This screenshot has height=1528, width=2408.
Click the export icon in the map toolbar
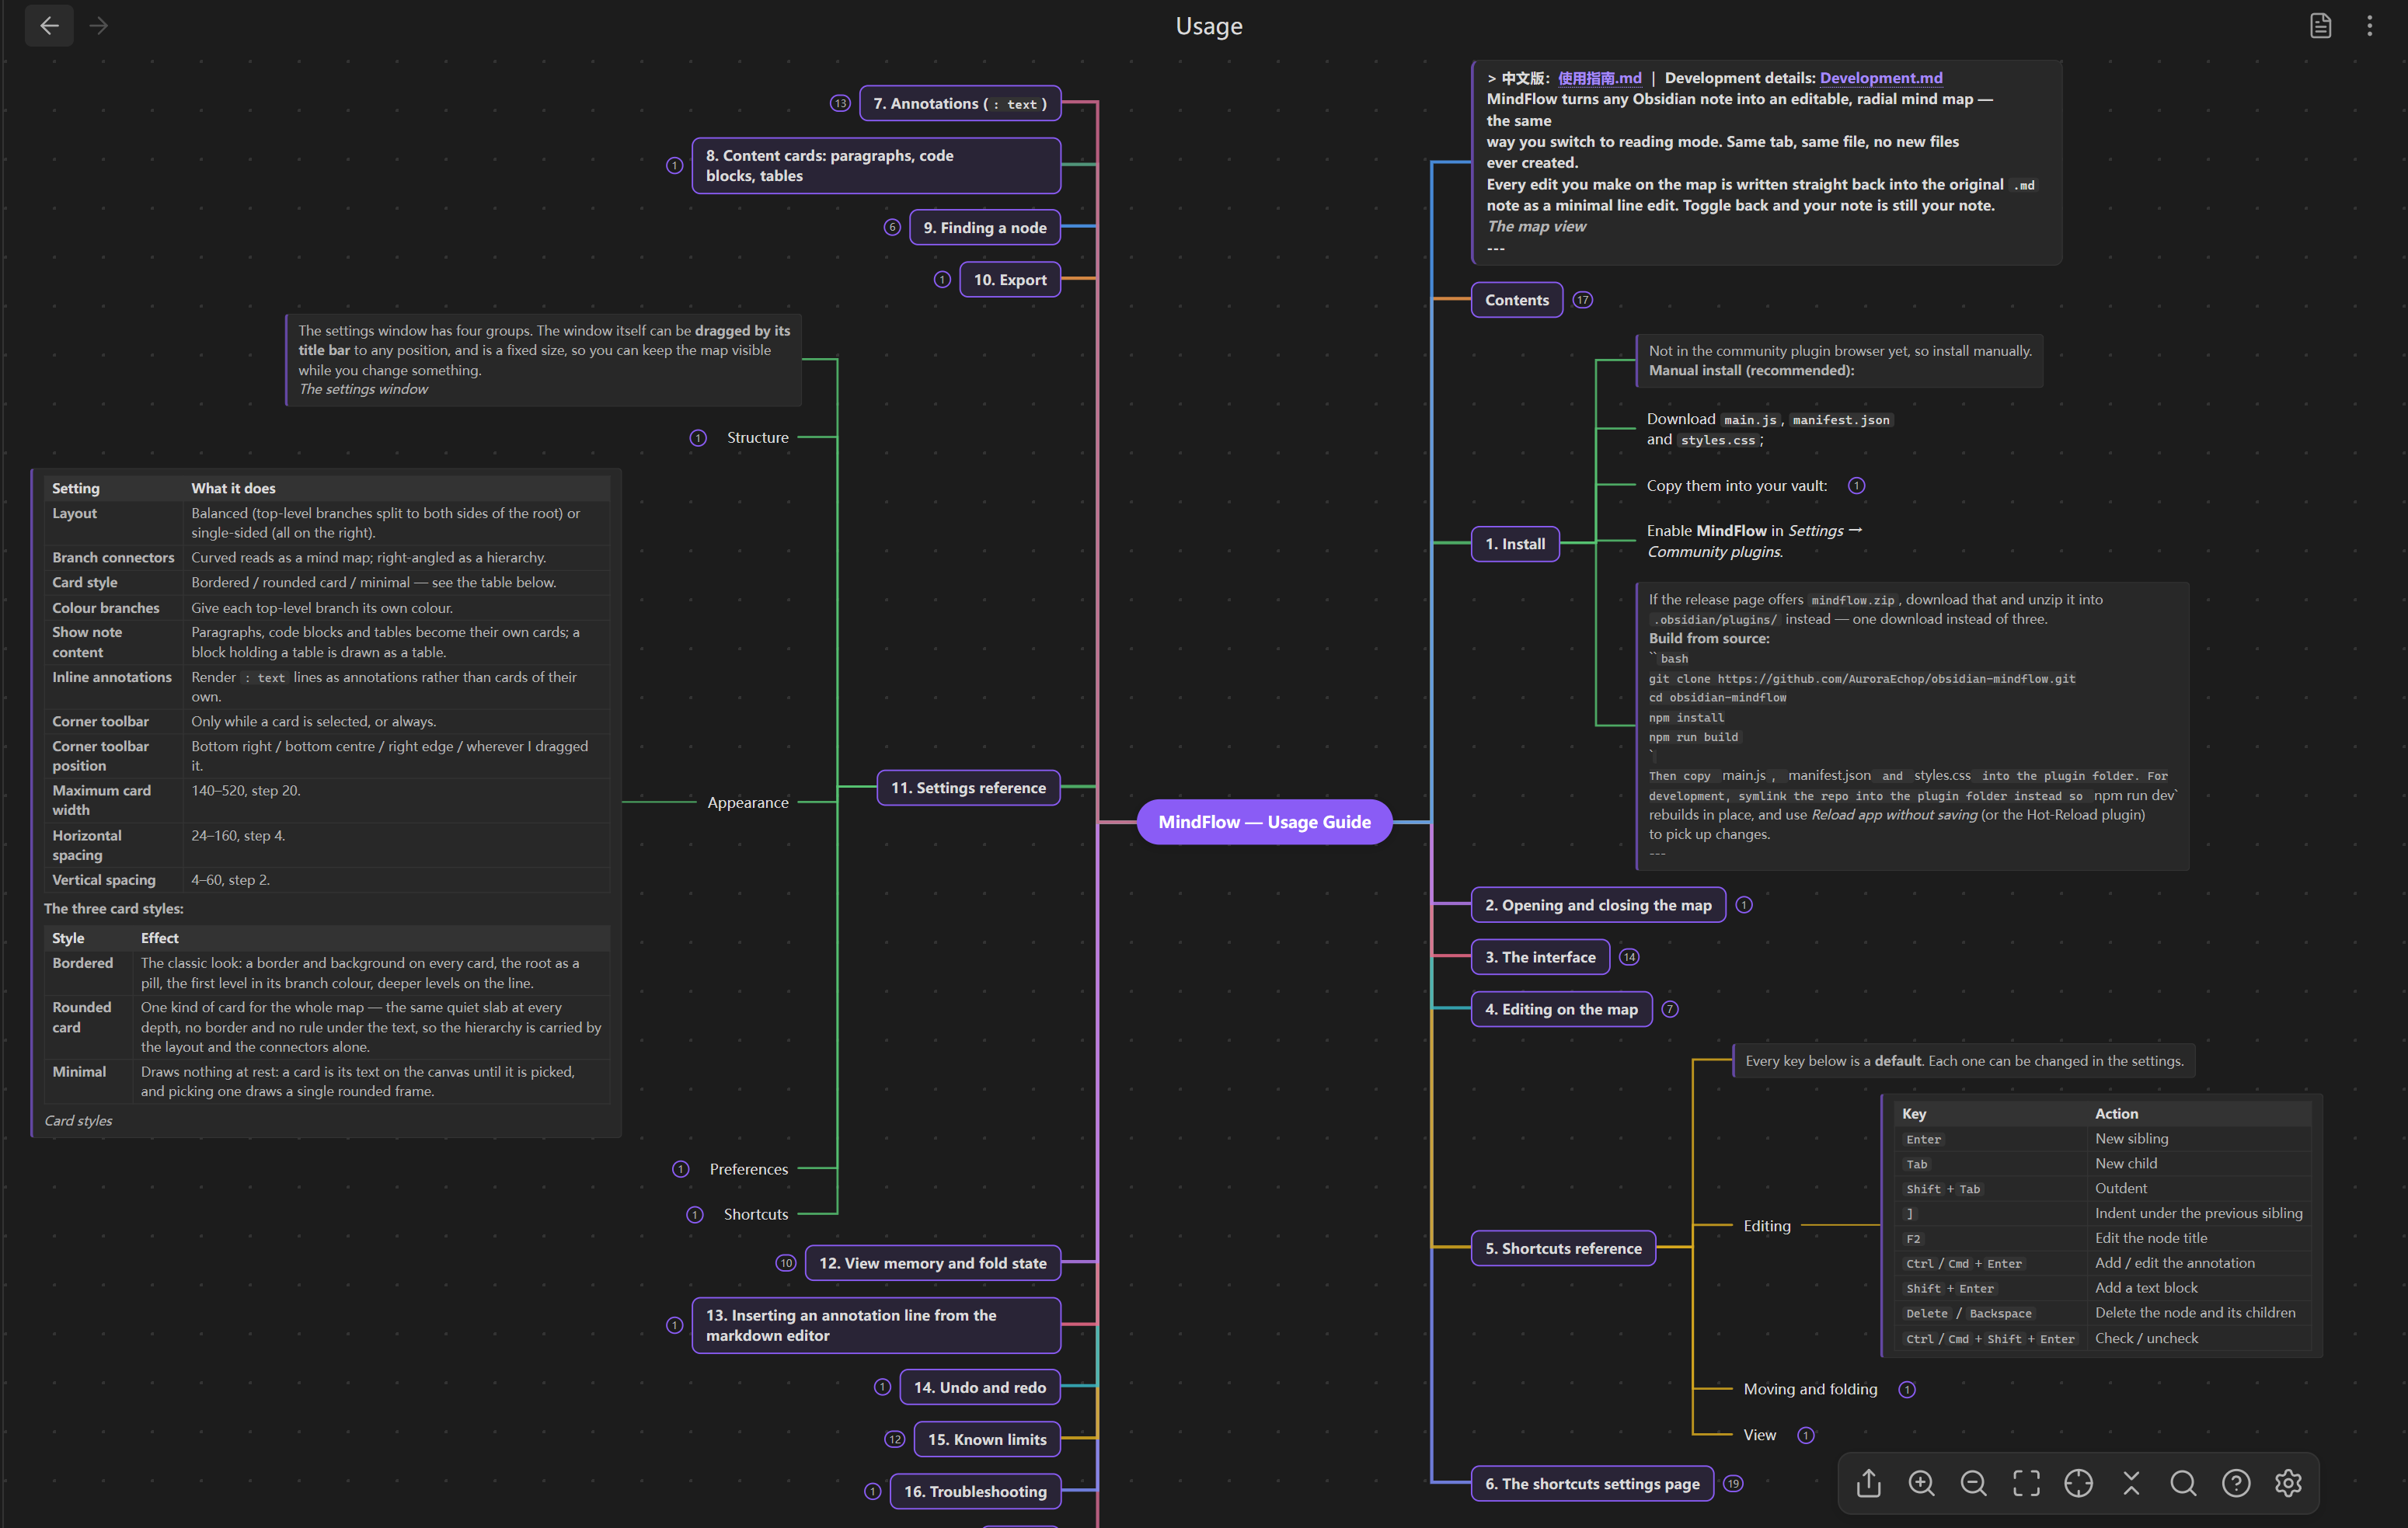point(1868,1483)
